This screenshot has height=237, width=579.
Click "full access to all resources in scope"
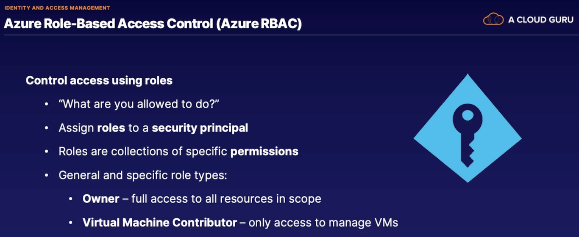(226, 198)
